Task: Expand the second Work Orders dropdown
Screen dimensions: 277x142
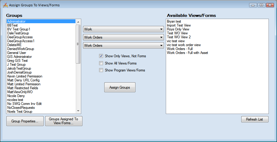Action: [x=123, y=45]
